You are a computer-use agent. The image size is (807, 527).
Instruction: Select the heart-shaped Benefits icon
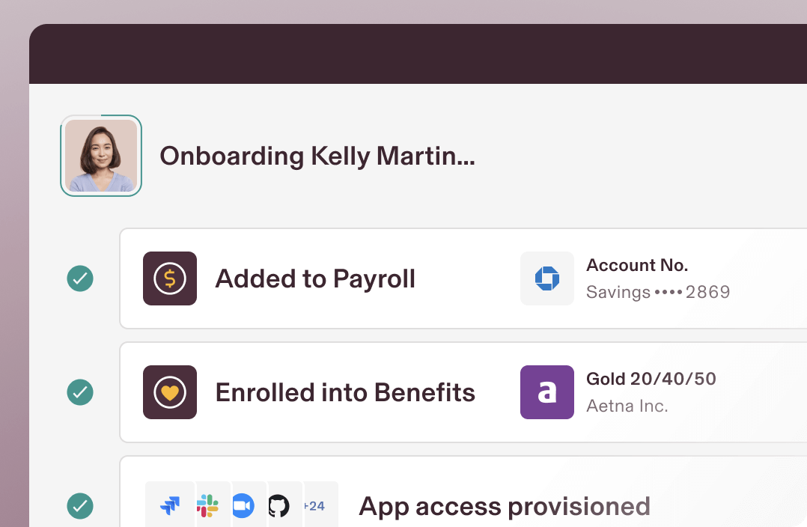pyautogui.click(x=170, y=392)
